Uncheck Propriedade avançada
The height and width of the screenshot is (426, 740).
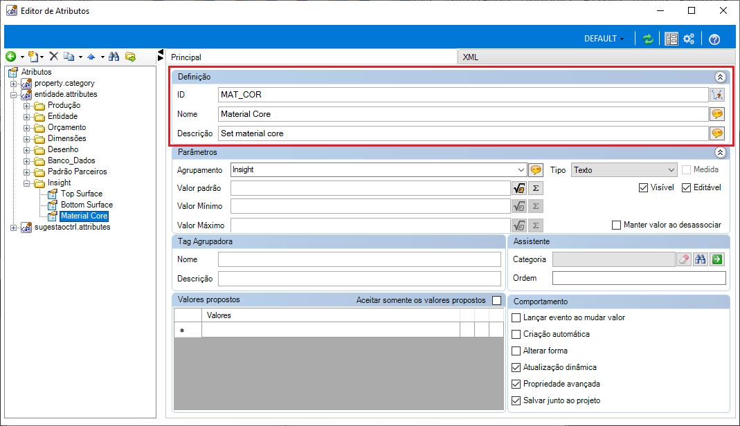[516, 384]
